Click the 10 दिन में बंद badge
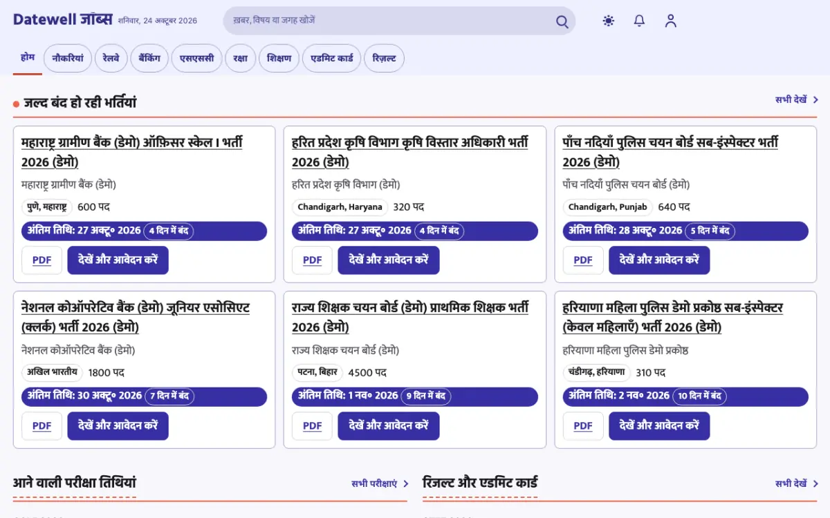Image resolution: width=830 pixels, height=518 pixels. tap(699, 396)
